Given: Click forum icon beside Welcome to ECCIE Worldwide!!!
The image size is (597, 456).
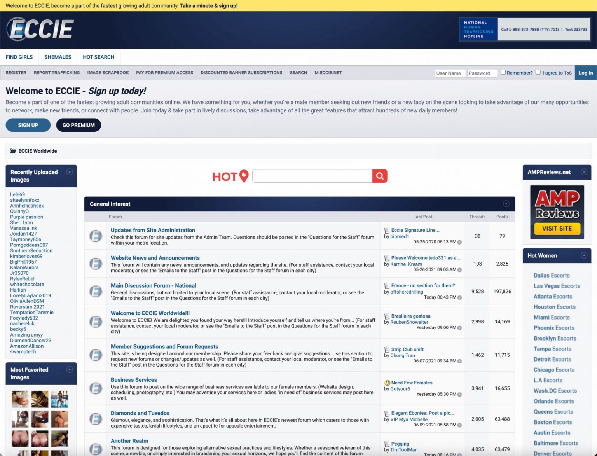Looking at the screenshot, I should 96,321.
